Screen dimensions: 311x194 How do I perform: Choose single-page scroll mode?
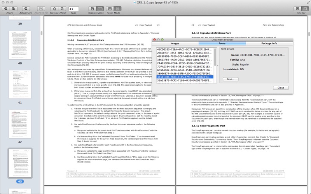coord(110,9)
